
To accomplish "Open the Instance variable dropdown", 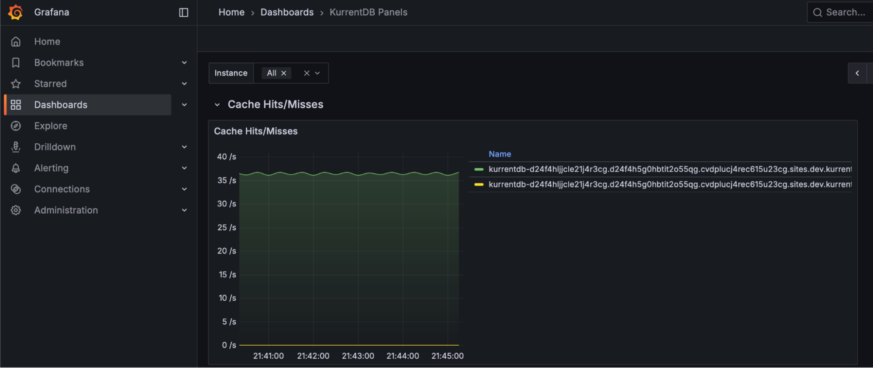I will (317, 73).
